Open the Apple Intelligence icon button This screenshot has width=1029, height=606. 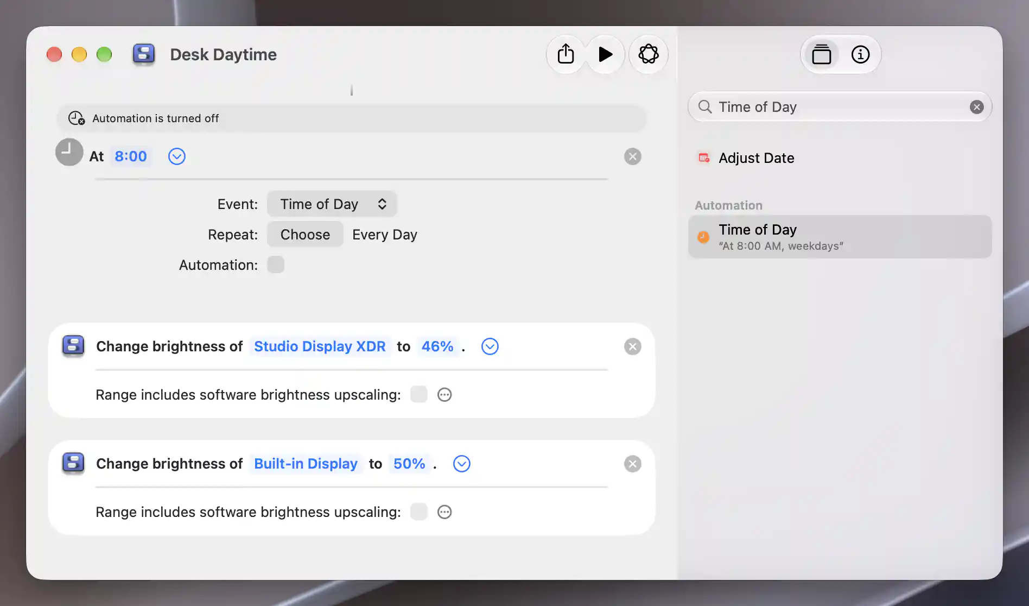(x=648, y=54)
